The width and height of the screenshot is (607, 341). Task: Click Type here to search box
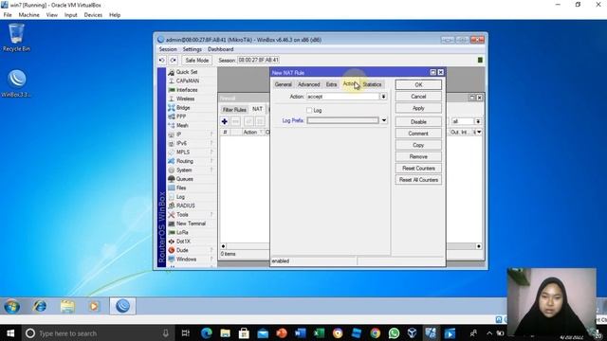97,333
